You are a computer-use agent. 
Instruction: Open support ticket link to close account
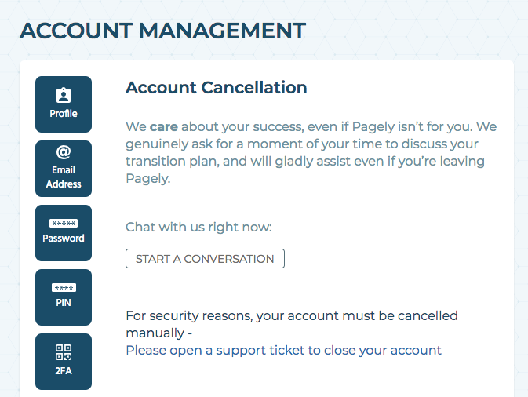pos(283,351)
